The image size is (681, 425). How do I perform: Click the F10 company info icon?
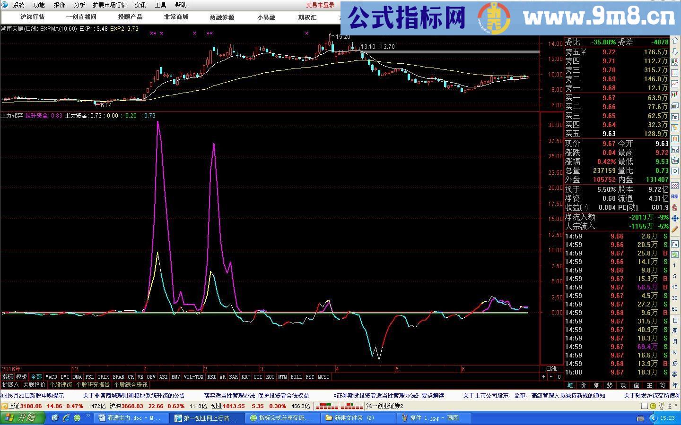point(675,117)
